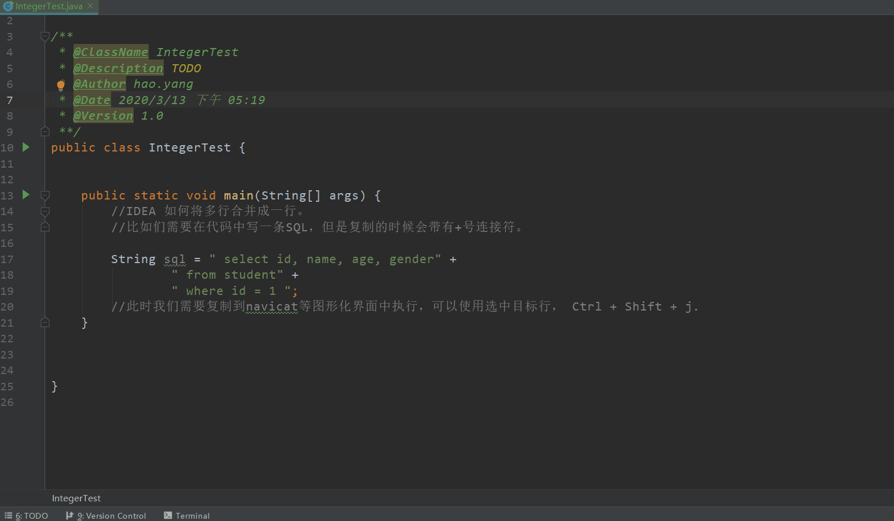Click the IntegerTest breadcrumb at the bottom
This screenshot has width=894, height=521.
(76, 498)
